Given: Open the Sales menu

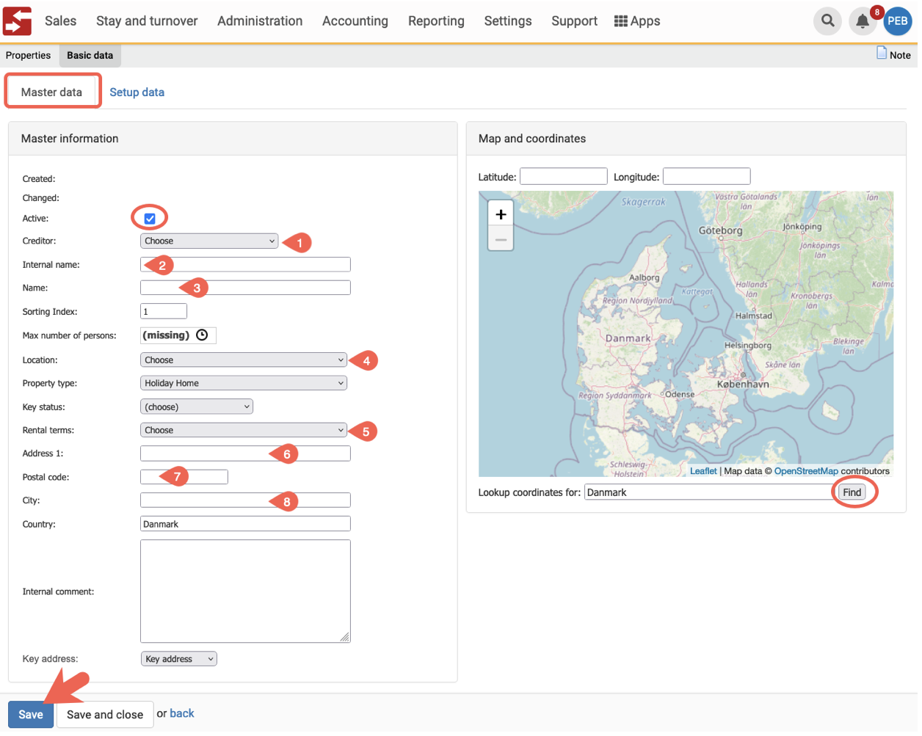Looking at the screenshot, I should 61,21.
